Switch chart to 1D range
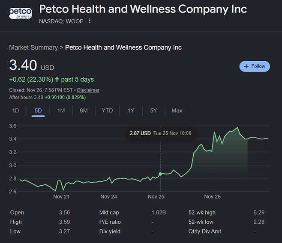This screenshot has height=243, width=282. point(15,110)
